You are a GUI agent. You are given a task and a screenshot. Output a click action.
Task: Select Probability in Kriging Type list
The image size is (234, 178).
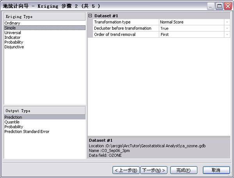(x=14, y=42)
